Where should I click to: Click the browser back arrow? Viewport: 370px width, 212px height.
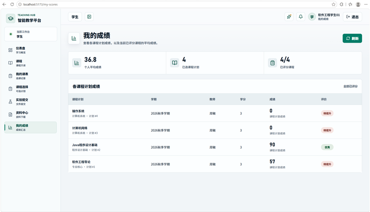4,4
